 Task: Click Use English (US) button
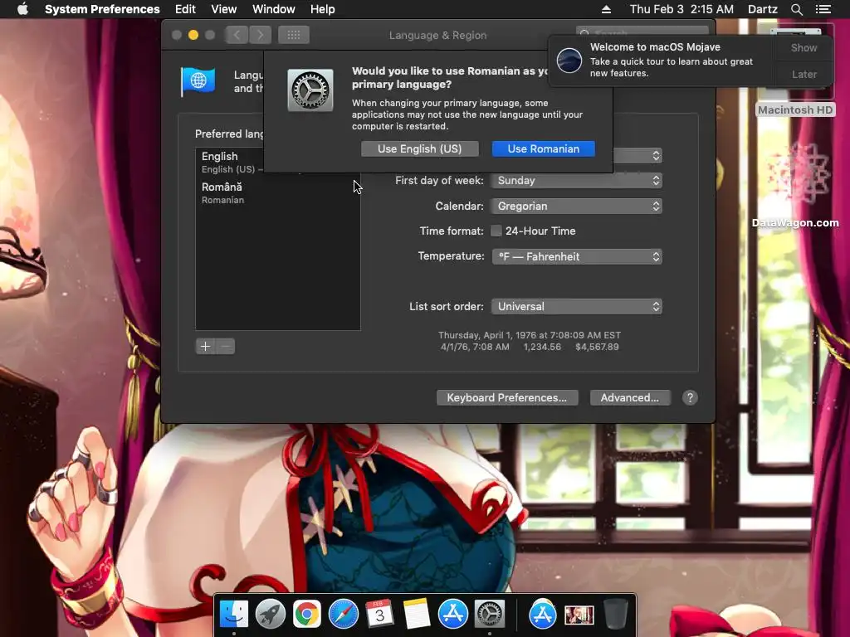pyautogui.click(x=419, y=149)
